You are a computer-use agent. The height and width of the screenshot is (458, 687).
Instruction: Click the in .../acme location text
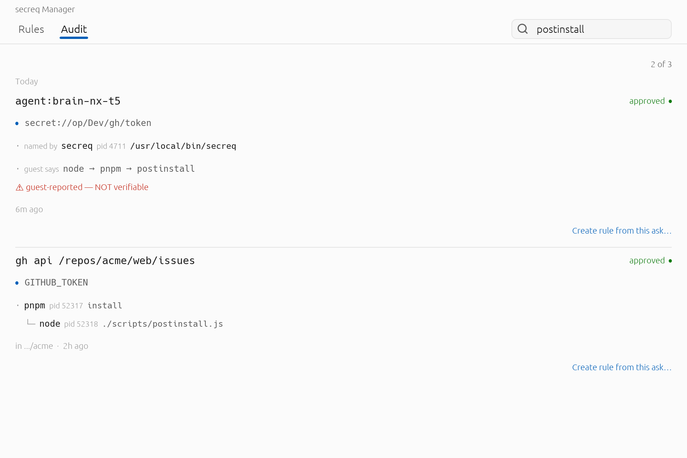(x=34, y=346)
